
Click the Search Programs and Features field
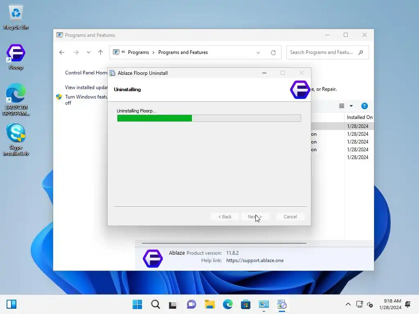[x=328, y=52]
